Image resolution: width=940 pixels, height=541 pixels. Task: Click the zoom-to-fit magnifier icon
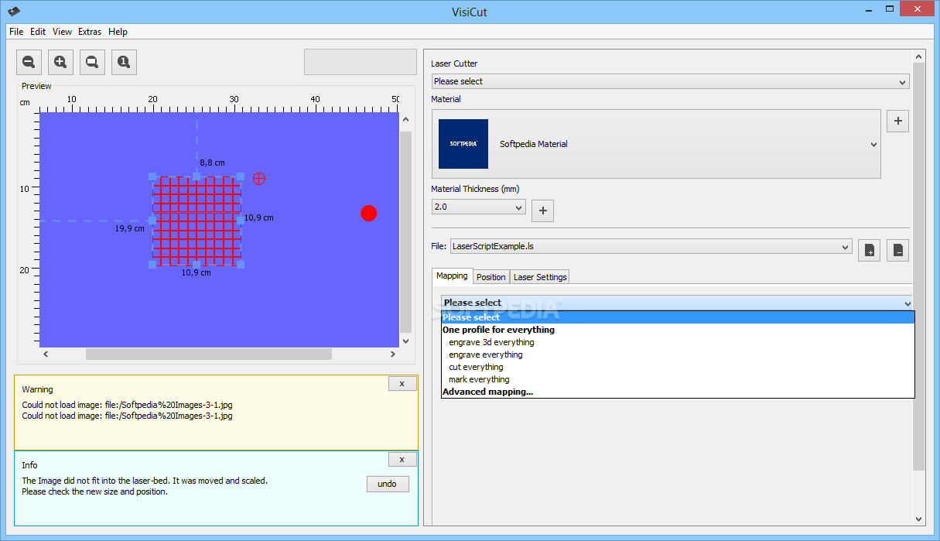[x=92, y=62]
